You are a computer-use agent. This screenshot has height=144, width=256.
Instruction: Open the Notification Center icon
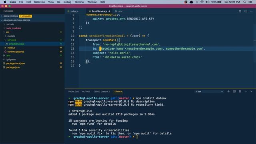pyautogui.click(x=250, y=2)
